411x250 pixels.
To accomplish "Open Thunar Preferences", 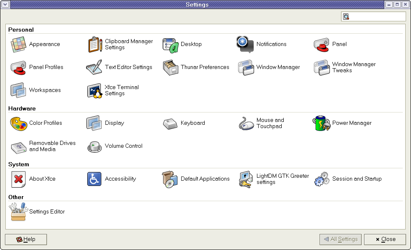I will point(170,67).
